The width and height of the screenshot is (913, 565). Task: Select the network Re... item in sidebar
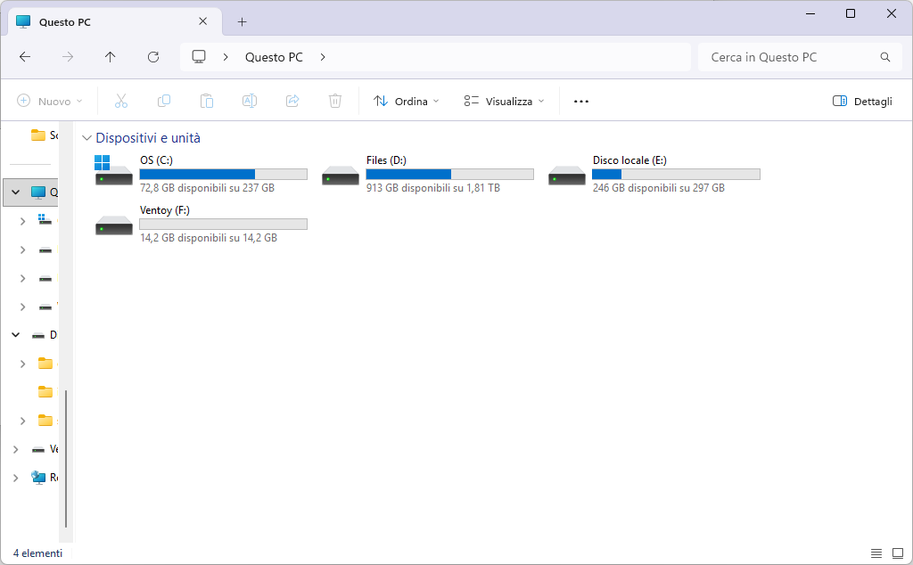click(45, 478)
